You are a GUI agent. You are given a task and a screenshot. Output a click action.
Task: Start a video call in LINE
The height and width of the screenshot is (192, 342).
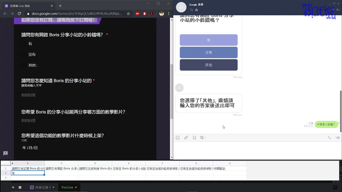tap(338, 138)
